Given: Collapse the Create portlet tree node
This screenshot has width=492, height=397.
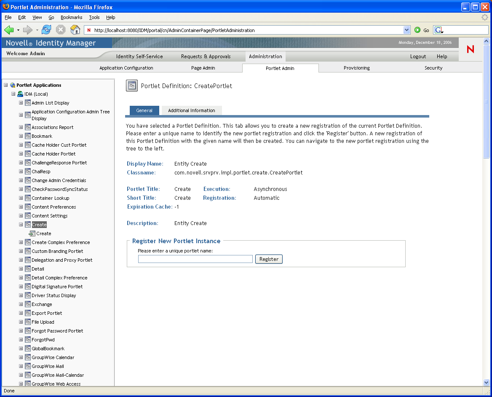Looking at the screenshot, I should (21, 225).
